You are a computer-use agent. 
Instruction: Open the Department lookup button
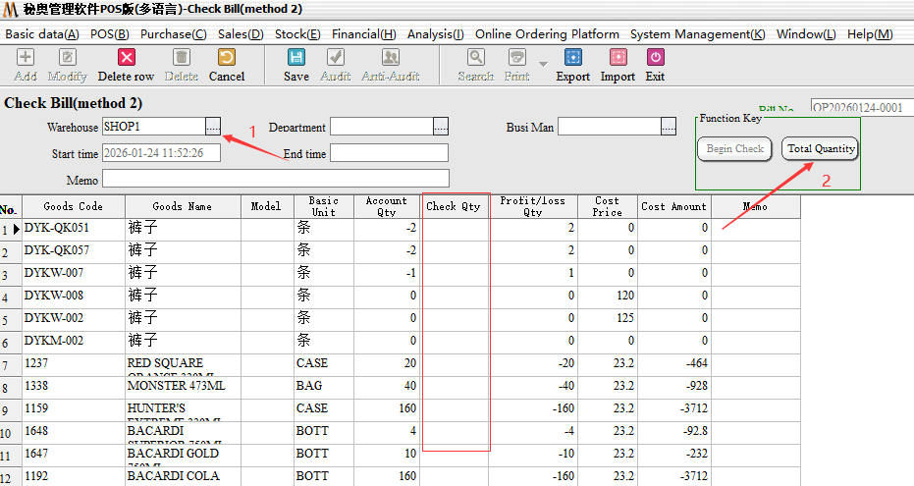pyautogui.click(x=441, y=127)
